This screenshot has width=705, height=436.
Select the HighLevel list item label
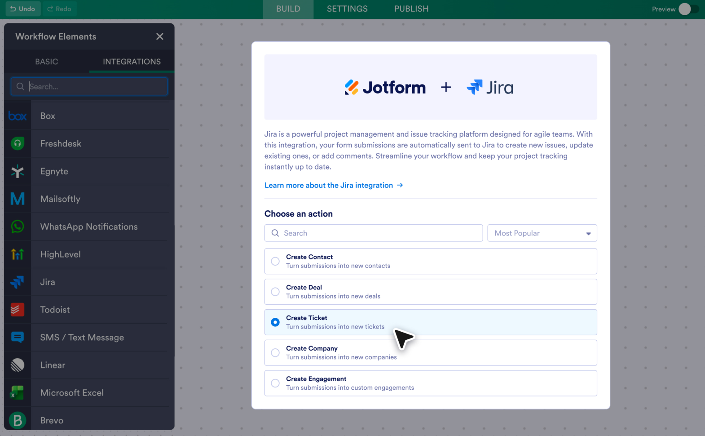61,254
